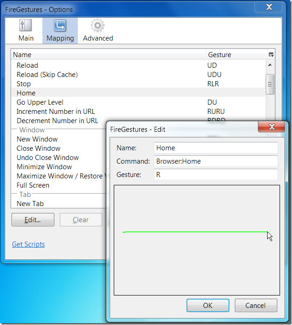Select the Reload row

[x=138, y=65]
